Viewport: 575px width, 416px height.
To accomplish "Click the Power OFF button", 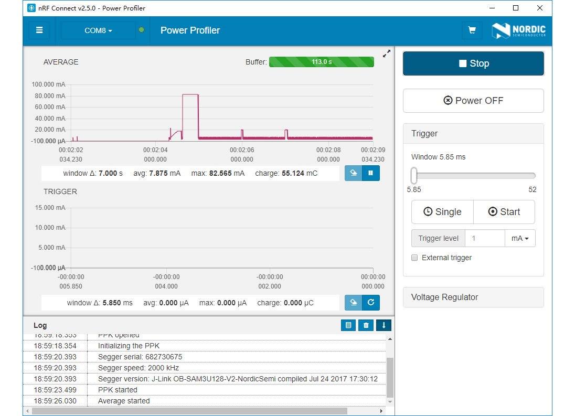I will (473, 100).
